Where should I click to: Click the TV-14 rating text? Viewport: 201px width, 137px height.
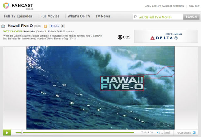coord(73,38)
